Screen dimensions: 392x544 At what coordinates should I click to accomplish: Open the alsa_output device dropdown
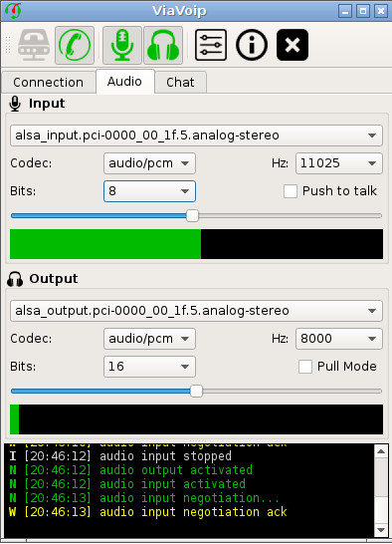coord(197,311)
